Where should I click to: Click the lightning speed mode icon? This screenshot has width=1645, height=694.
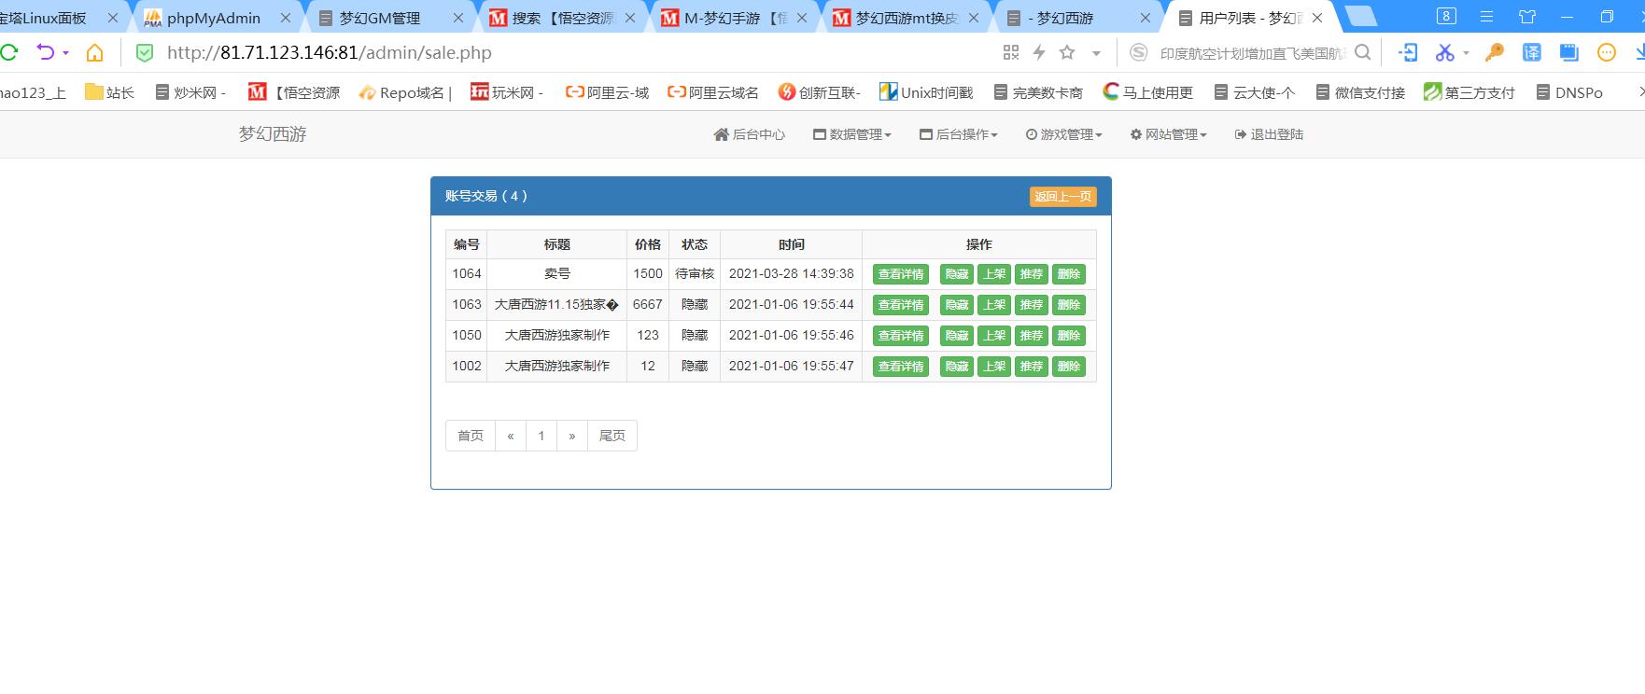(1039, 53)
